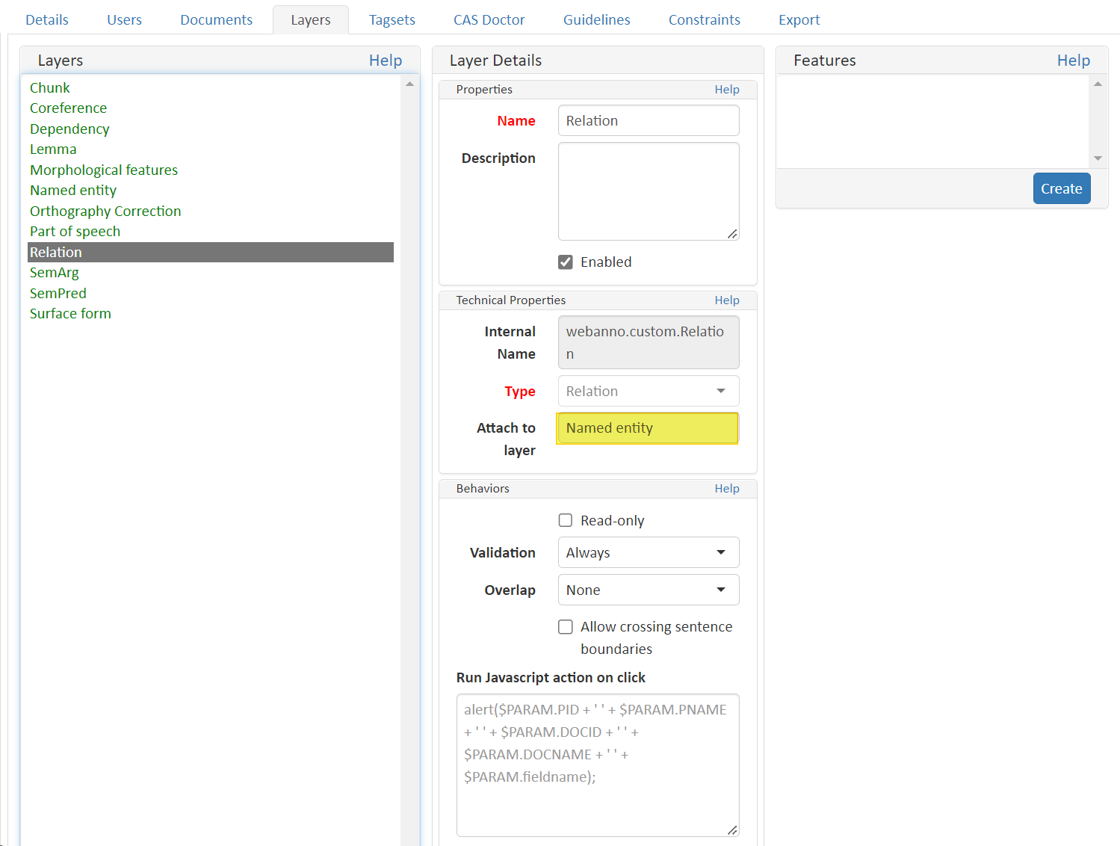Switch to the Documents tab
The width and height of the screenshot is (1120, 846).
point(216,19)
